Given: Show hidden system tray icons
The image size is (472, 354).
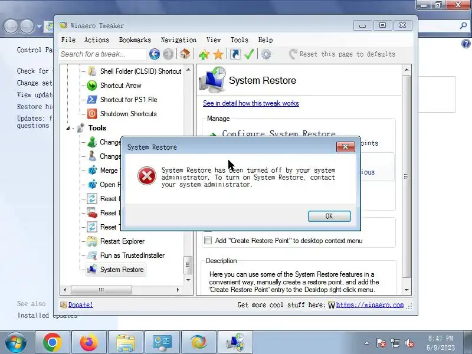Looking at the screenshot, I should [366, 343].
